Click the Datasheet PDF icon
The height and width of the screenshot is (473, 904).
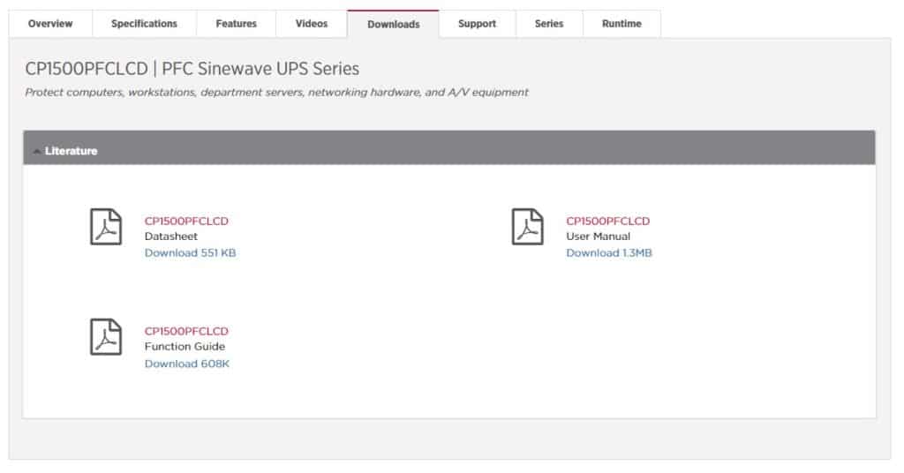coord(106,227)
